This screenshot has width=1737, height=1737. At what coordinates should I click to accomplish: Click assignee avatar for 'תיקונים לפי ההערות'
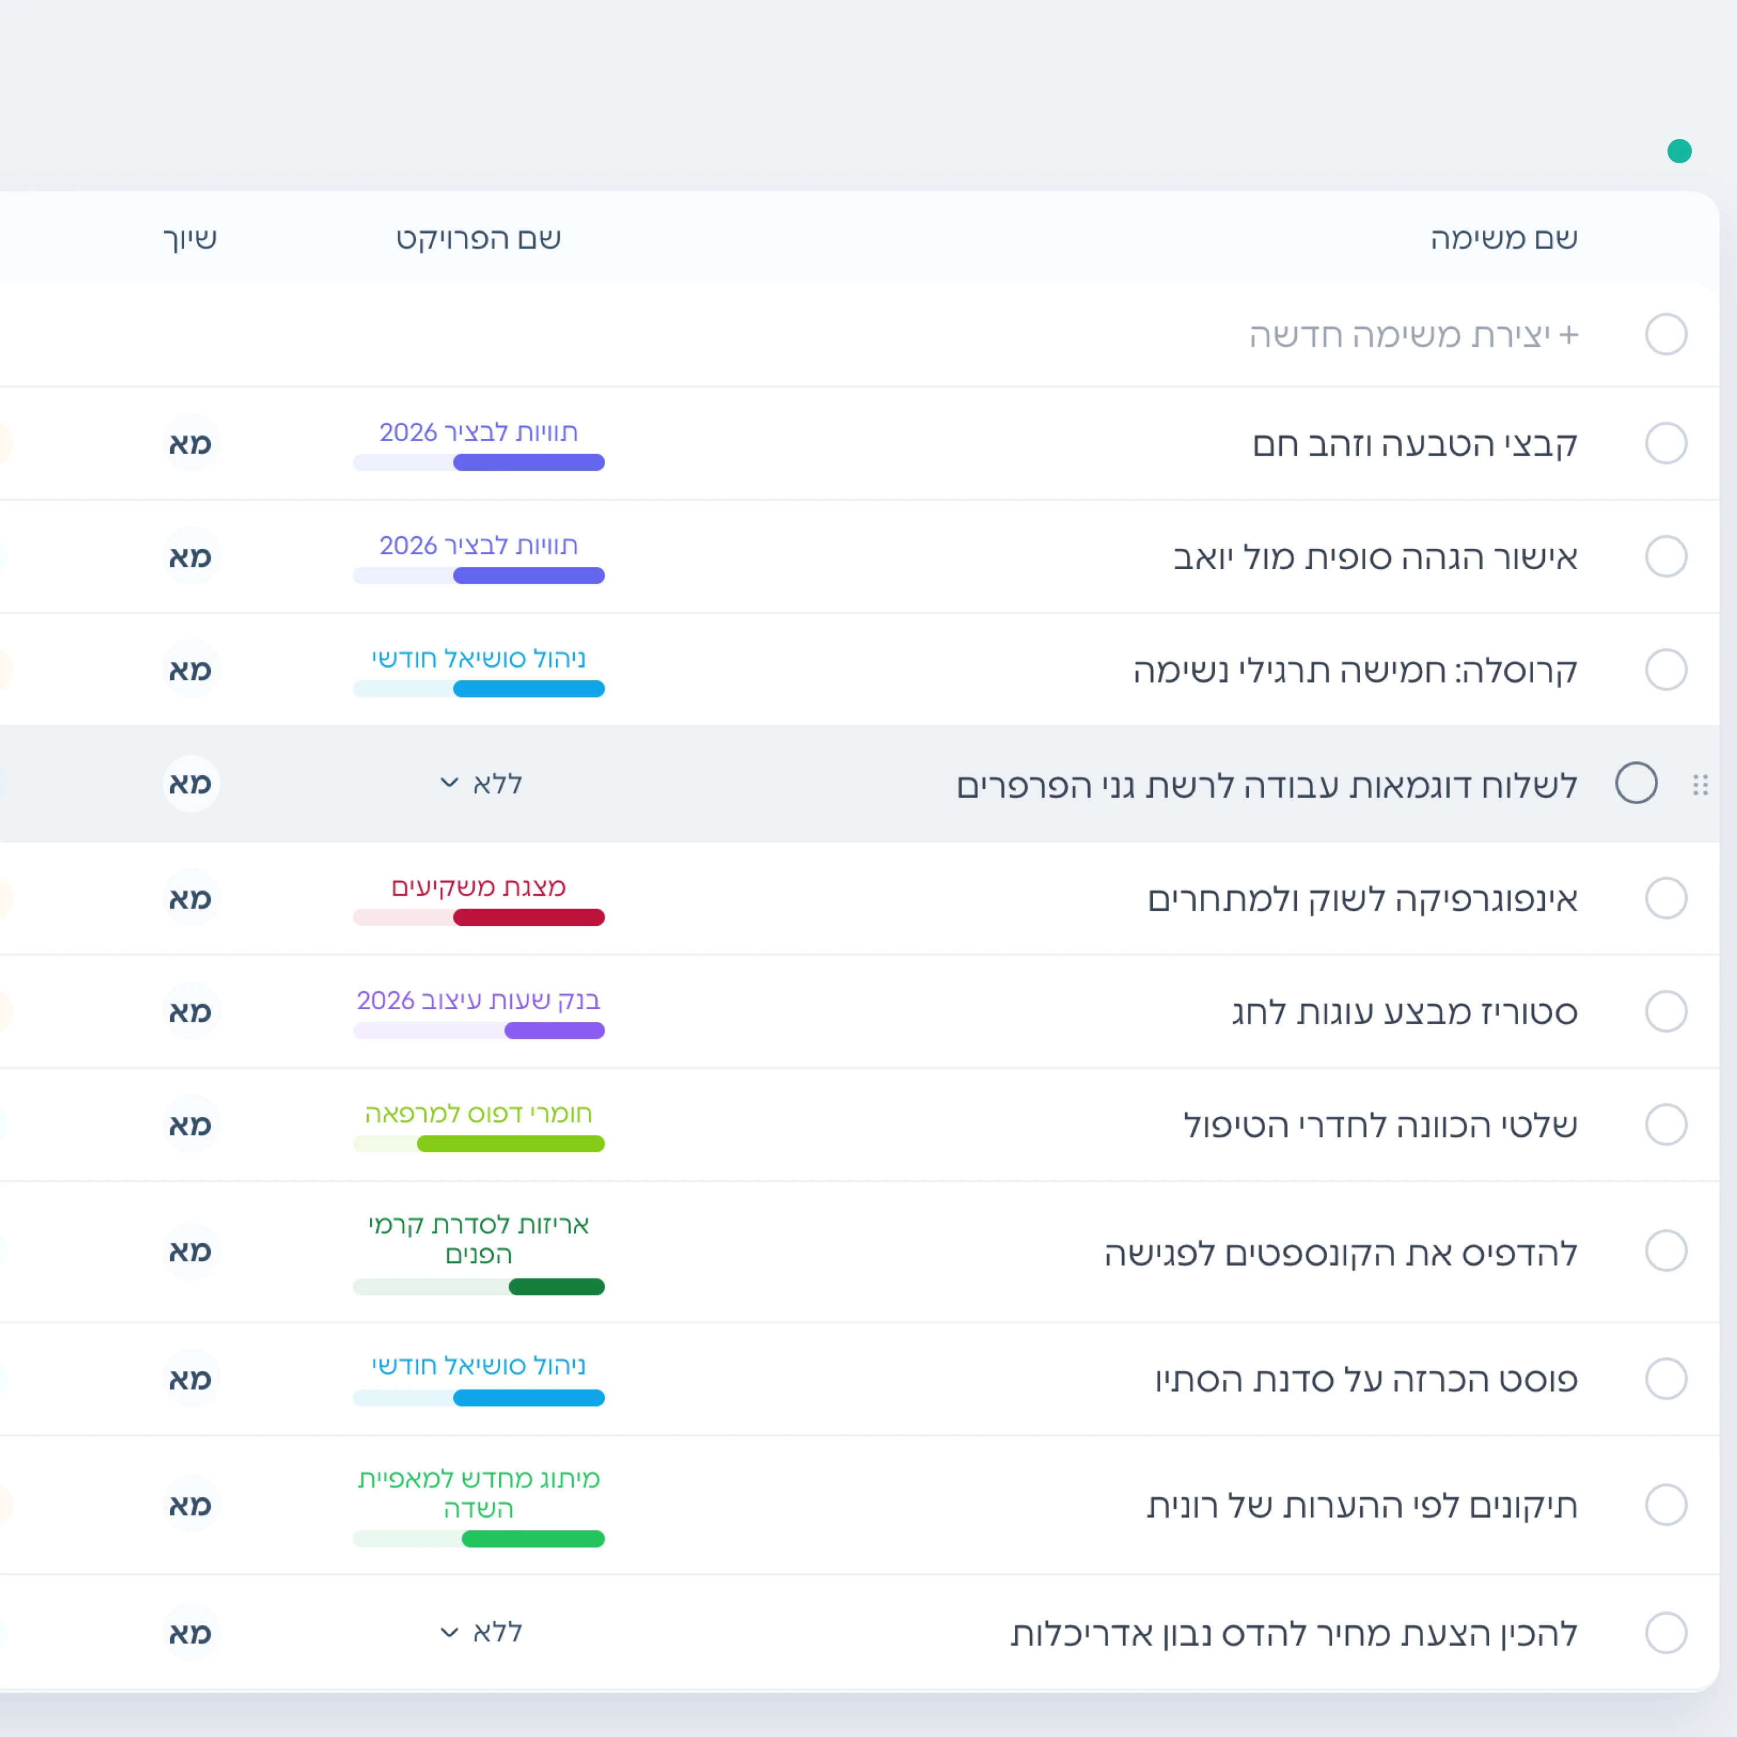pos(190,1504)
